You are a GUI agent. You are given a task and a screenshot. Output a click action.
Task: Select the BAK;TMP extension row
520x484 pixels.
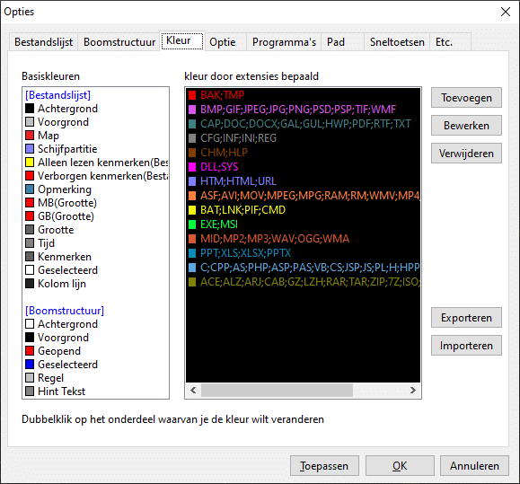point(303,95)
